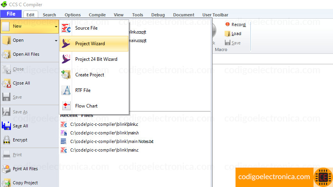Open recent file main.c
Image resolution: width=333 pixels, height=187 pixels.
coord(104,150)
